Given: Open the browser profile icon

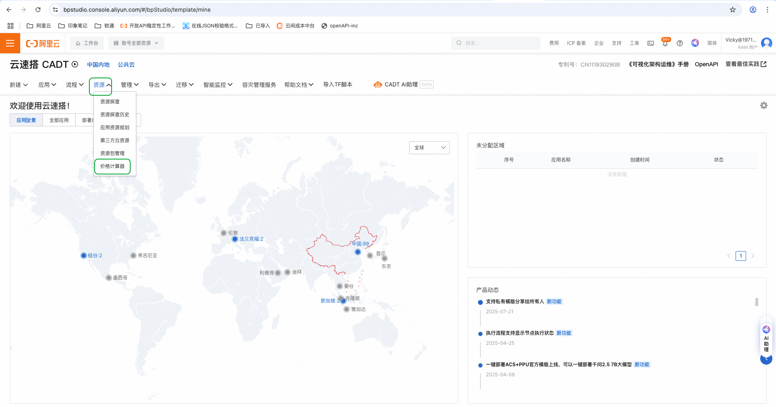Looking at the screenshot, I should [x=753, y=10].
